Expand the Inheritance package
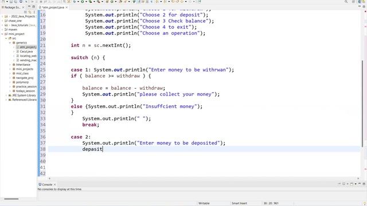Viewport: 367px width, 206px height. [x=10, y=65]
